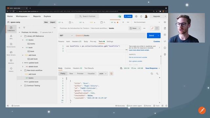The width and height of the screenshot is (210, 118).
Task: Expand the Contract Testing folder
Action: pos(21,86)
